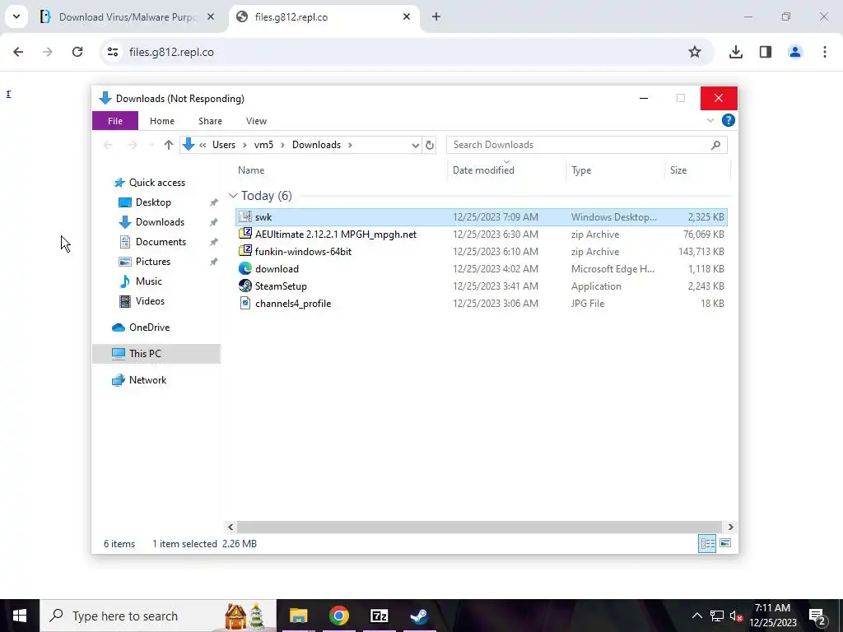Select the AEUltimate zip archive icon
Viewport: 843px width, 632px height.
(x=245, y=235)
